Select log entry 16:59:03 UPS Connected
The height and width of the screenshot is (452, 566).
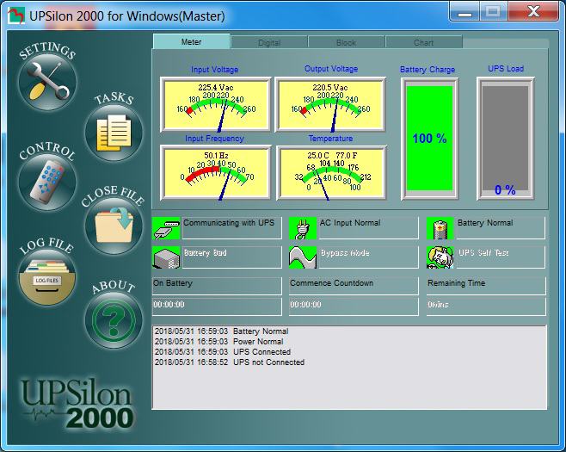click(x=223, y=352)
